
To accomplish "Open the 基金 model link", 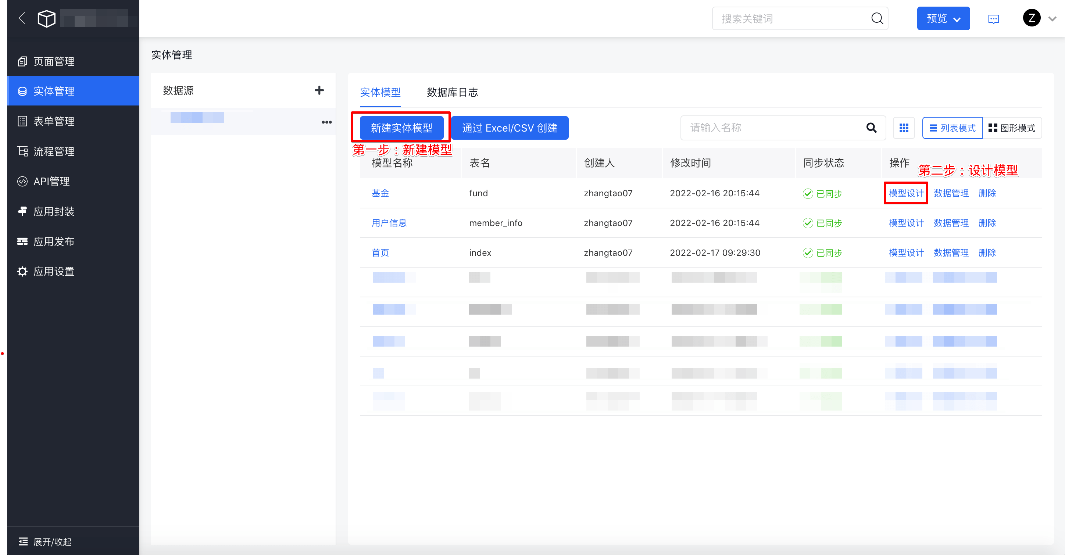I will [x=380, y=193].
